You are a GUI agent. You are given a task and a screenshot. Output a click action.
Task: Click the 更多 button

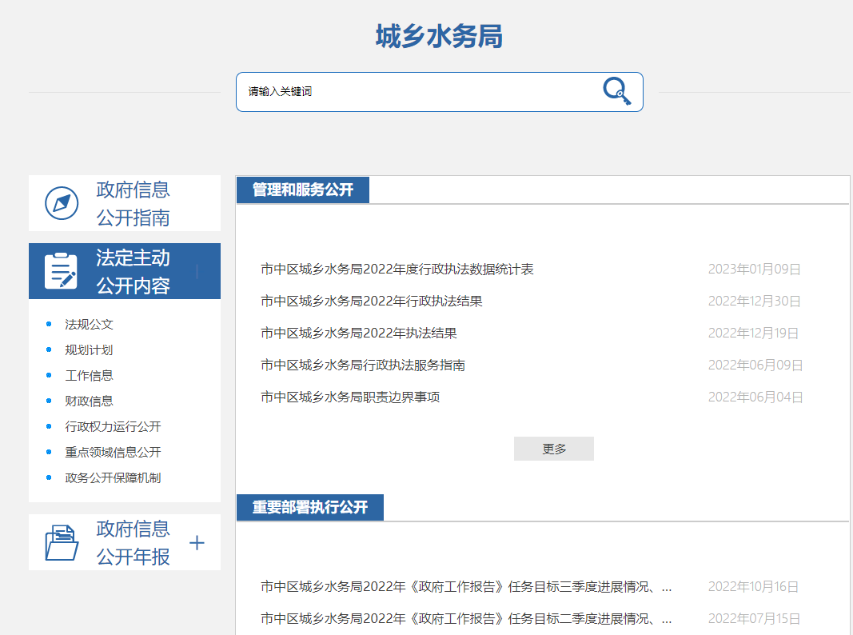[554, 449]
